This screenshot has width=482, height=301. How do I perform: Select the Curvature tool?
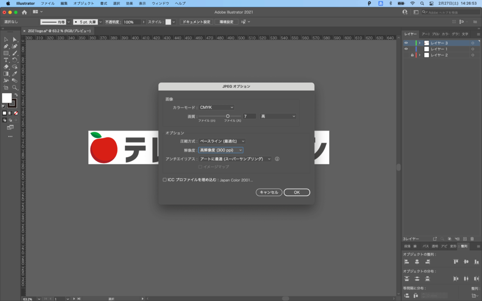click(x=14, y=47)
